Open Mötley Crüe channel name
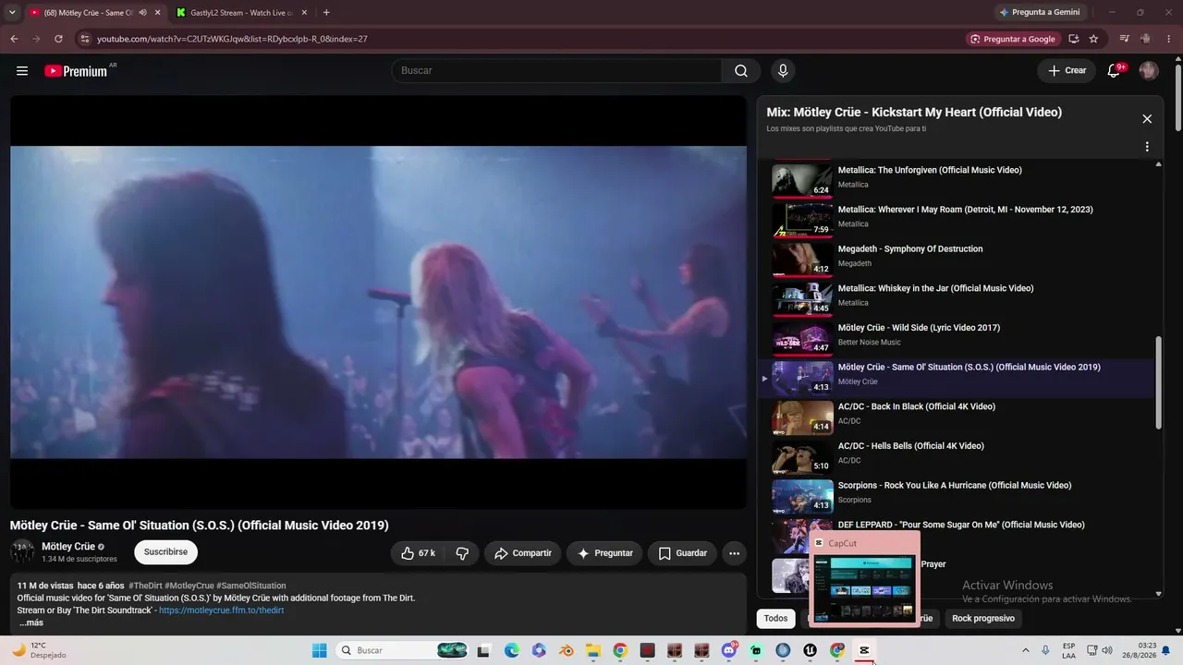The image size is (1183, 665). (x=68, y=547)
